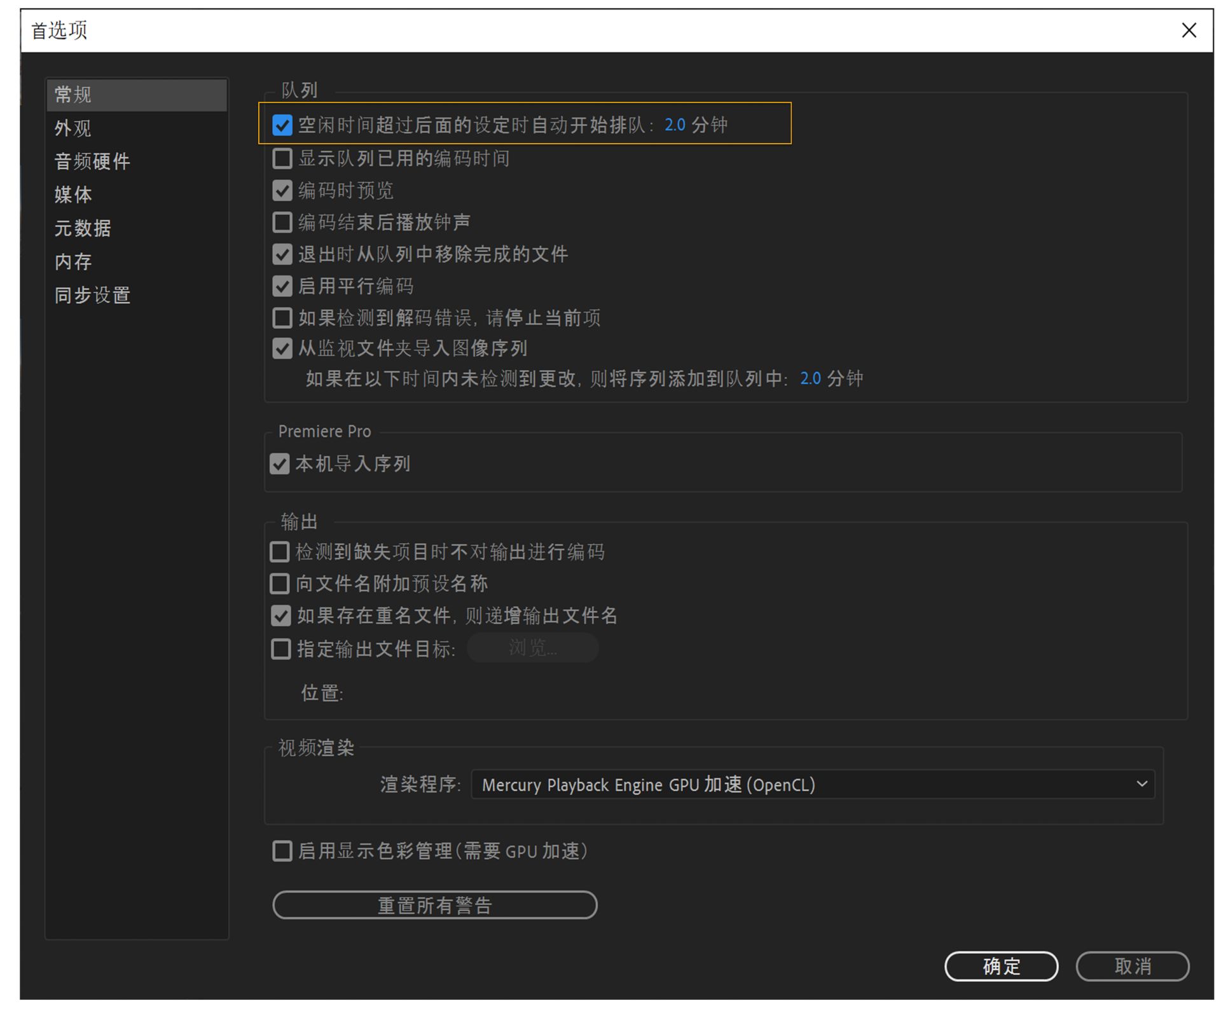Select 外观 in the preferences sidebar
Image resolution: width=1221 pixels, height=1020 pixels.
click(73, 128)
